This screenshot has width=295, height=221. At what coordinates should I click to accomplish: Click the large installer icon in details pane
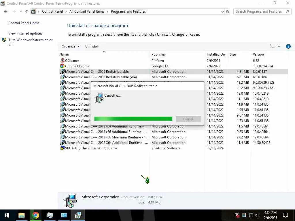point(70,201)
